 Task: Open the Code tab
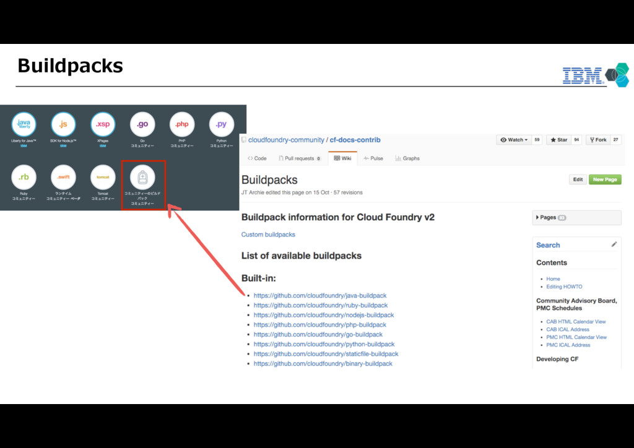pyautogui.click(x=257, y=158)
